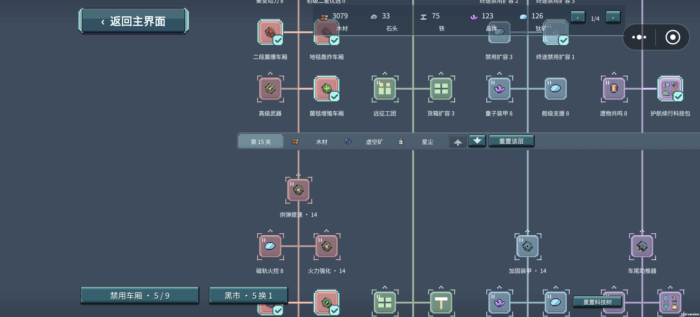Choose the 货箱扩容 3 node
This screenshot has width=700, height=317.
click(441, 89)
